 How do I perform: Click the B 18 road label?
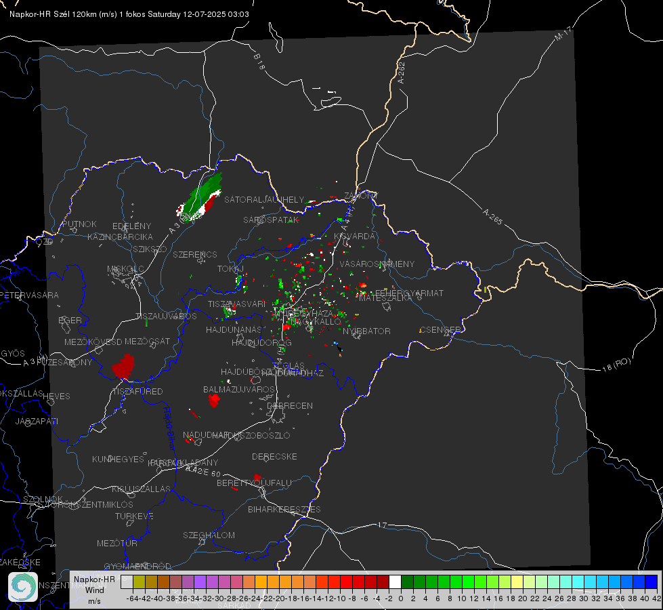click(259, 62)
